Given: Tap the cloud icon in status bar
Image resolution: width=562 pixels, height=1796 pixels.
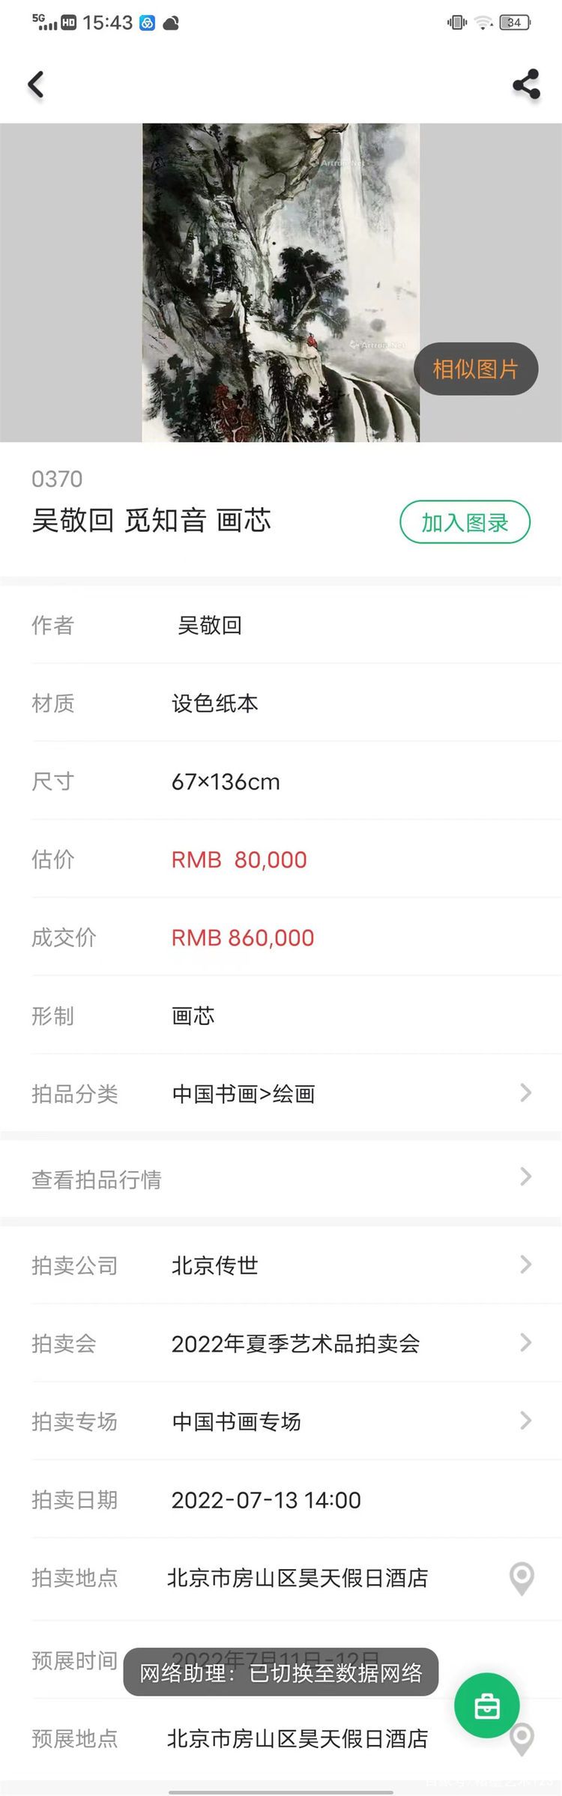Looking at the screenshot, I should pos(171,23).
